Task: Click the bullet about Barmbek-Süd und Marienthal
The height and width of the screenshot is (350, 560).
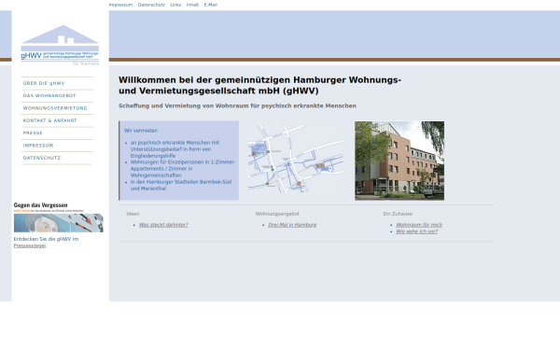Action: [181, 185]
